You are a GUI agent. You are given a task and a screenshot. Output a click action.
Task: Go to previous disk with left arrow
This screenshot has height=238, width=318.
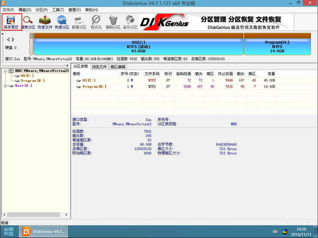click(x=8, y=39)
